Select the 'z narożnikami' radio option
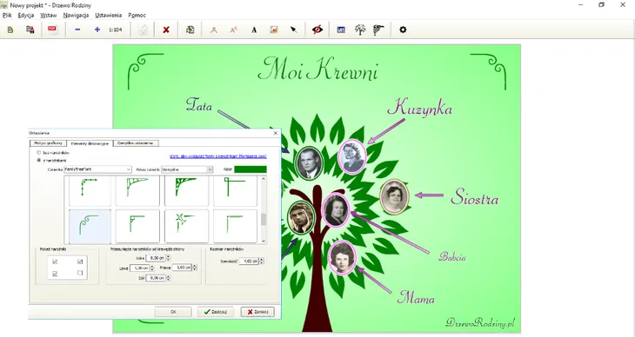Viewport: 635px width, 338px height. 39,160
